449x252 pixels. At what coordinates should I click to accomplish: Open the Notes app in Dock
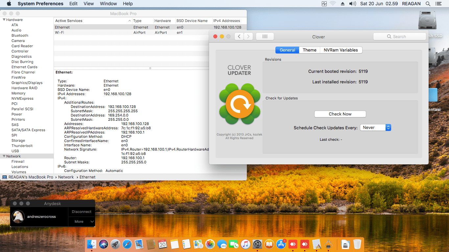click(x=175, y=244)
